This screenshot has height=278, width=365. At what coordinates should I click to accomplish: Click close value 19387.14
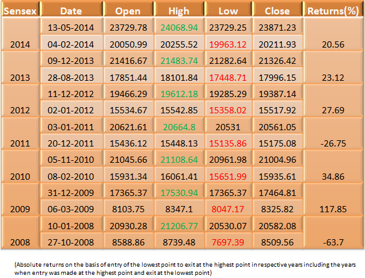277,94
